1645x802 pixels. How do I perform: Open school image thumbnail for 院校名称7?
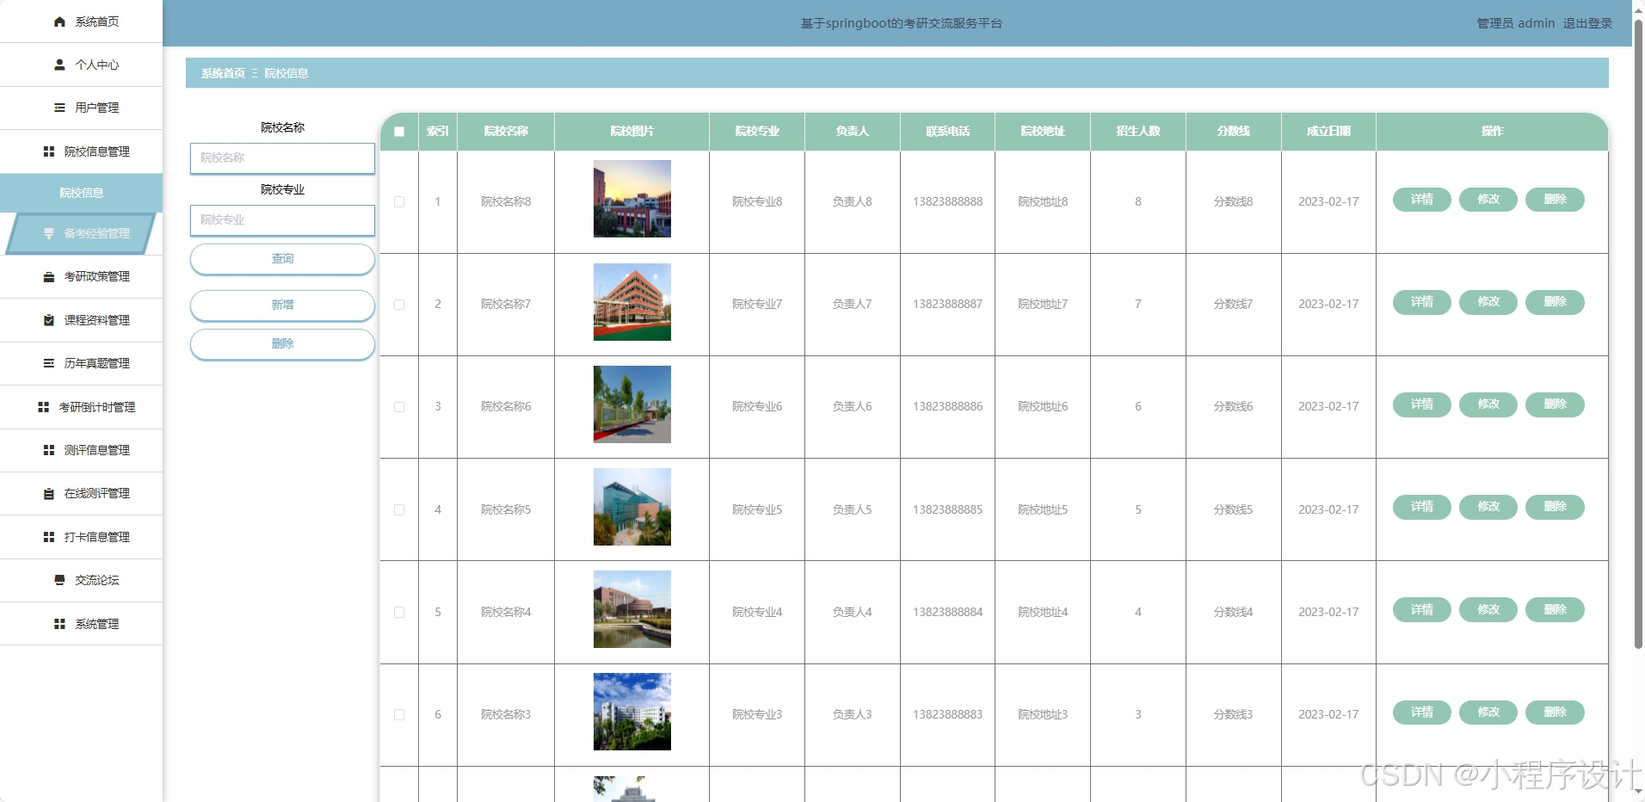coord(632,302)
